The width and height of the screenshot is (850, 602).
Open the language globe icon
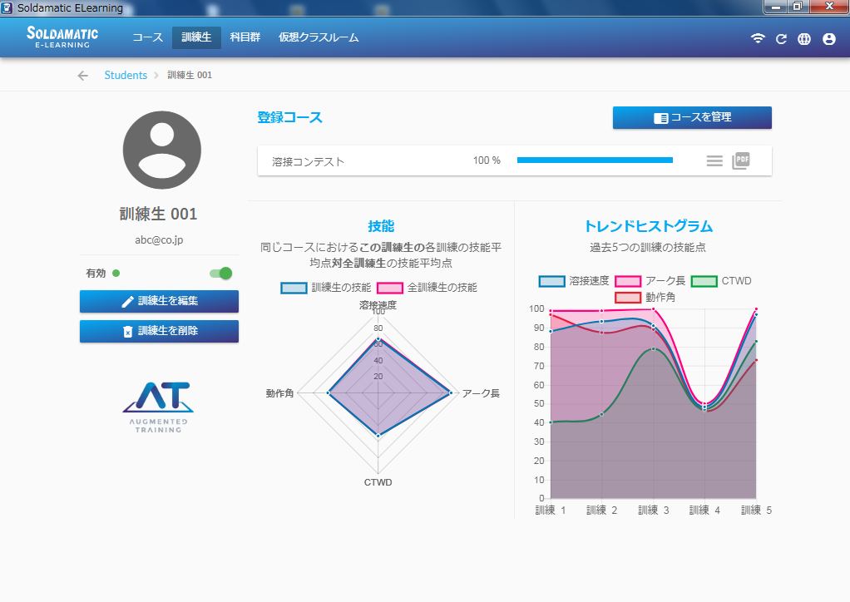[x=804, y=38]
